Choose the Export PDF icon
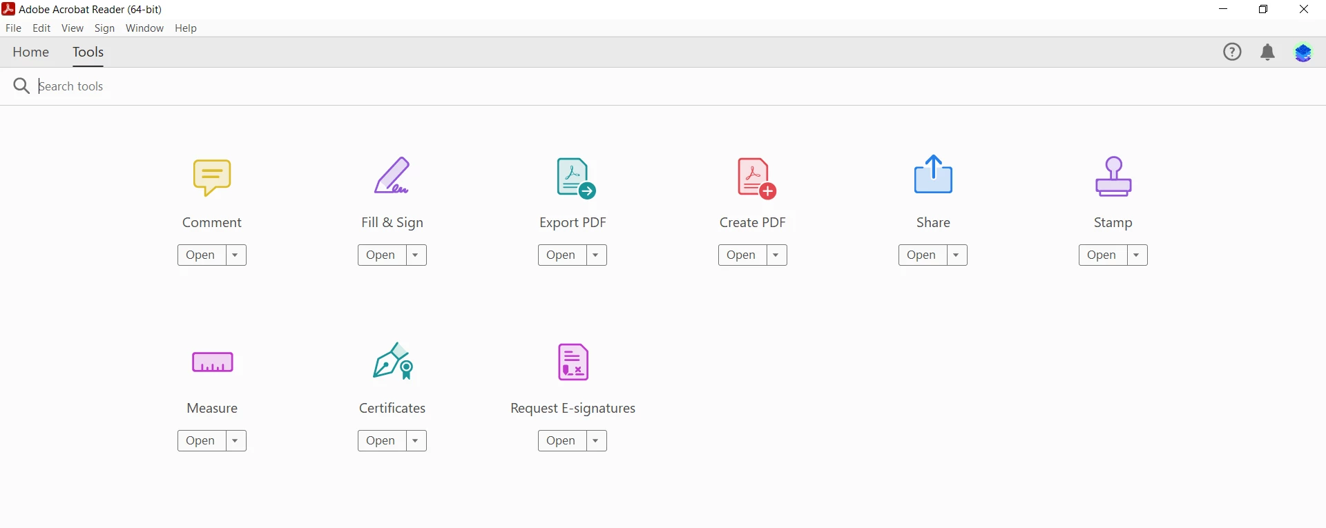Screen dimensions: 1326x528 pos(576,179)
